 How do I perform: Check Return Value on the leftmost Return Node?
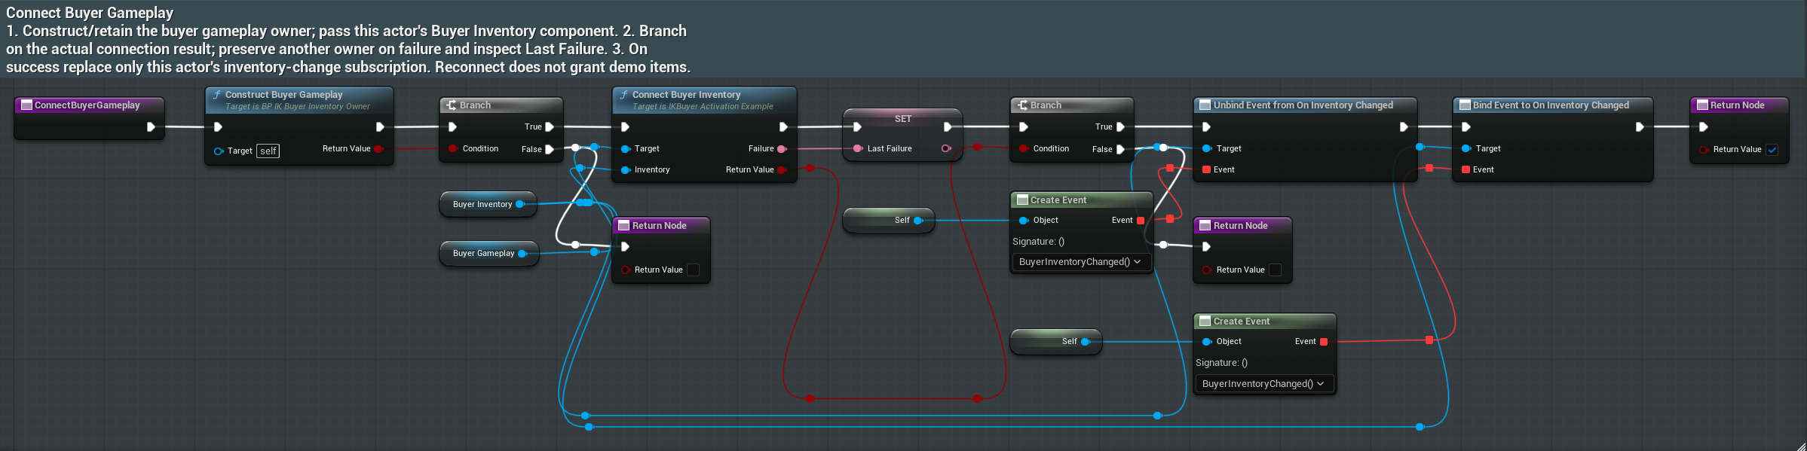pos(694,270)
